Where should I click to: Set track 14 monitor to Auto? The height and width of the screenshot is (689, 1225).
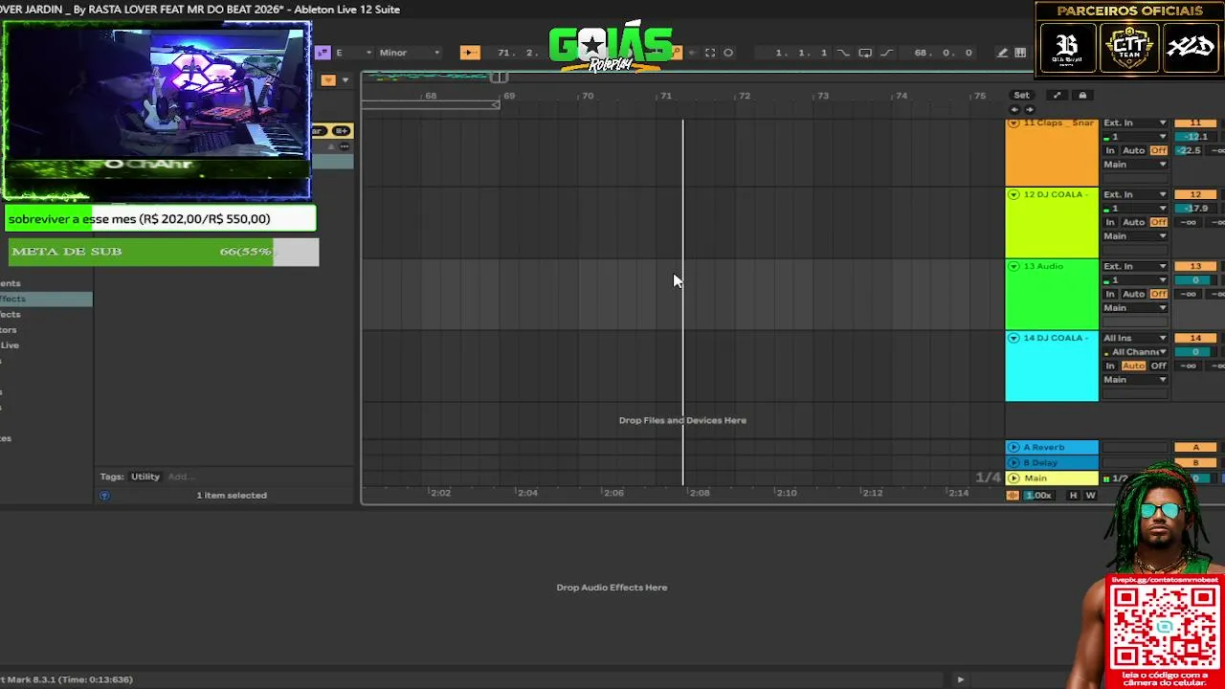click(x=1133, y=366)
